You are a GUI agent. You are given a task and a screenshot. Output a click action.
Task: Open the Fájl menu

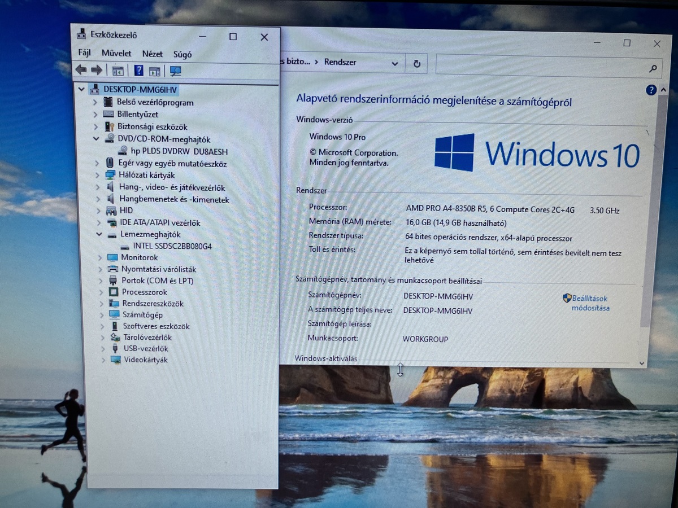[x=84, y=53]
